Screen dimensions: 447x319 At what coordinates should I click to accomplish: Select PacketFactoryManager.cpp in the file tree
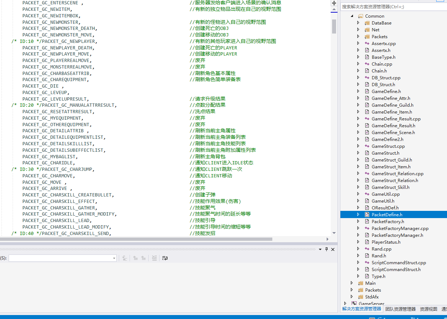[400, 229]
